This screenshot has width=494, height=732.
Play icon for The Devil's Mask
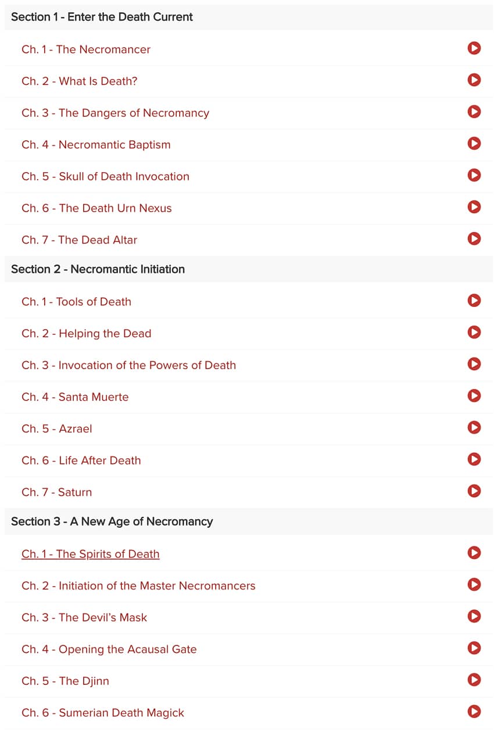474,616
